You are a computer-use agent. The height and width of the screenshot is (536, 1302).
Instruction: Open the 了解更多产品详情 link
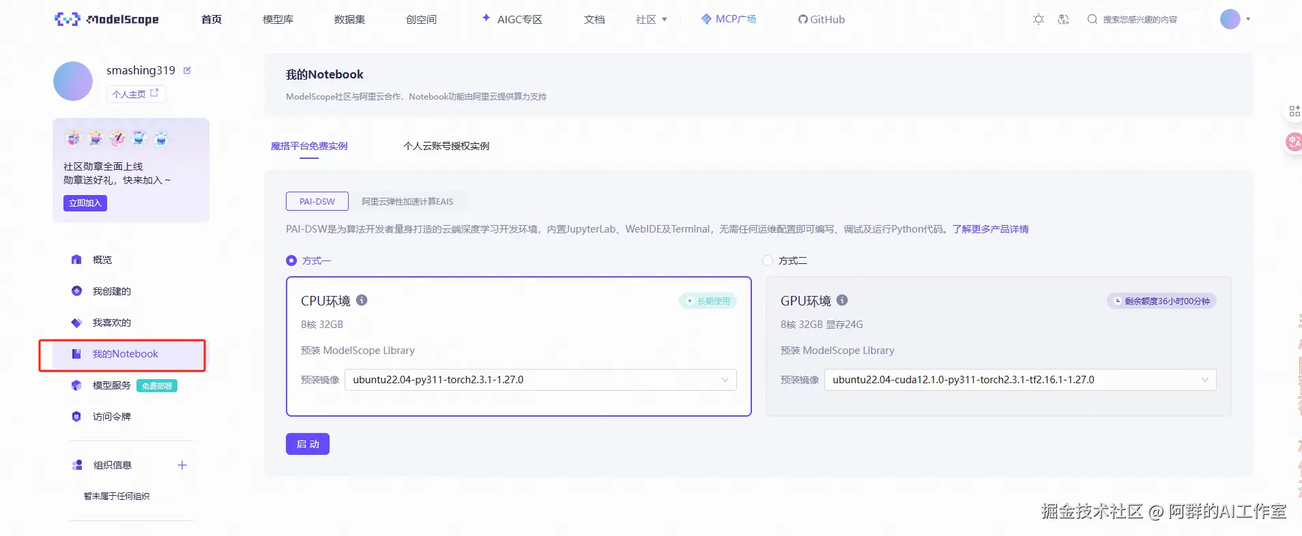[x=990, y=229]
